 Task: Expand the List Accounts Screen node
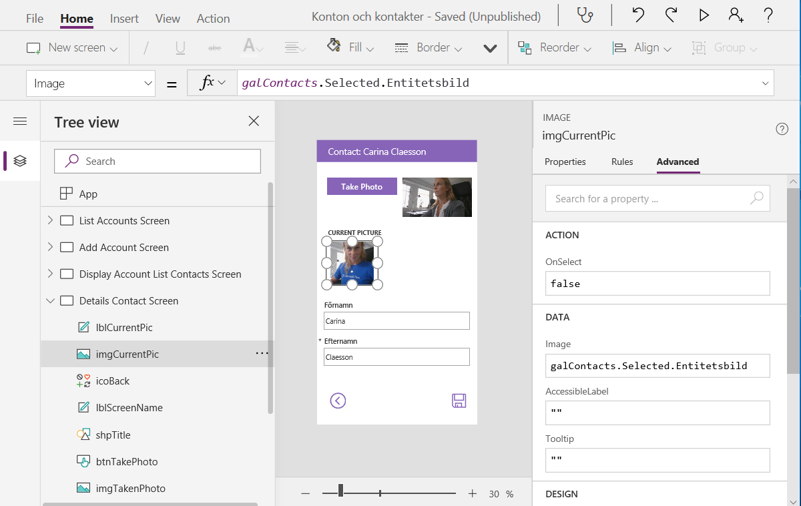coord(51,220)
